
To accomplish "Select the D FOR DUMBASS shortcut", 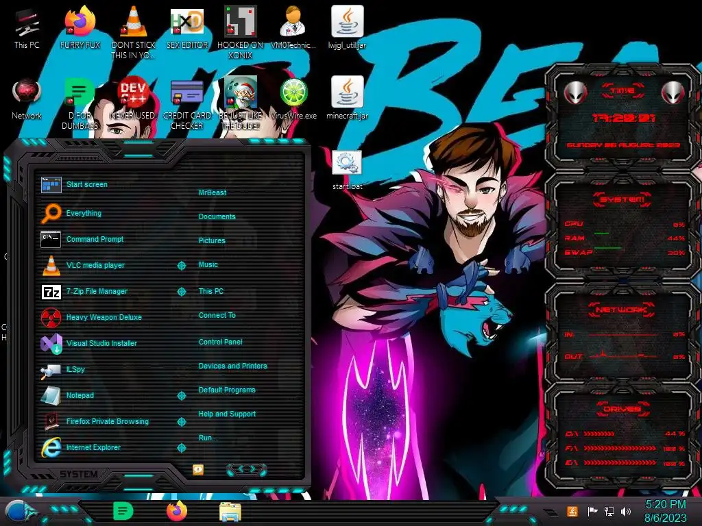I will click(x=80, y=104).
